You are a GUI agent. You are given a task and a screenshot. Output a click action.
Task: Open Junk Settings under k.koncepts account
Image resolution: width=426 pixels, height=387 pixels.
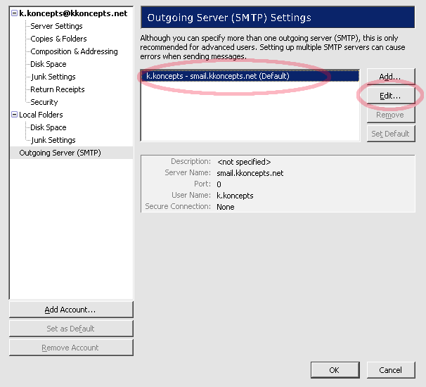coord(53,77)
